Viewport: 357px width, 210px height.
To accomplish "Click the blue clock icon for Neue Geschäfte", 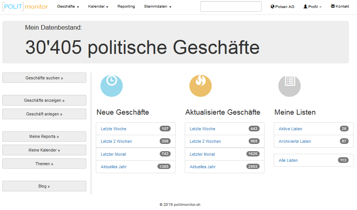I will point(111,86).
